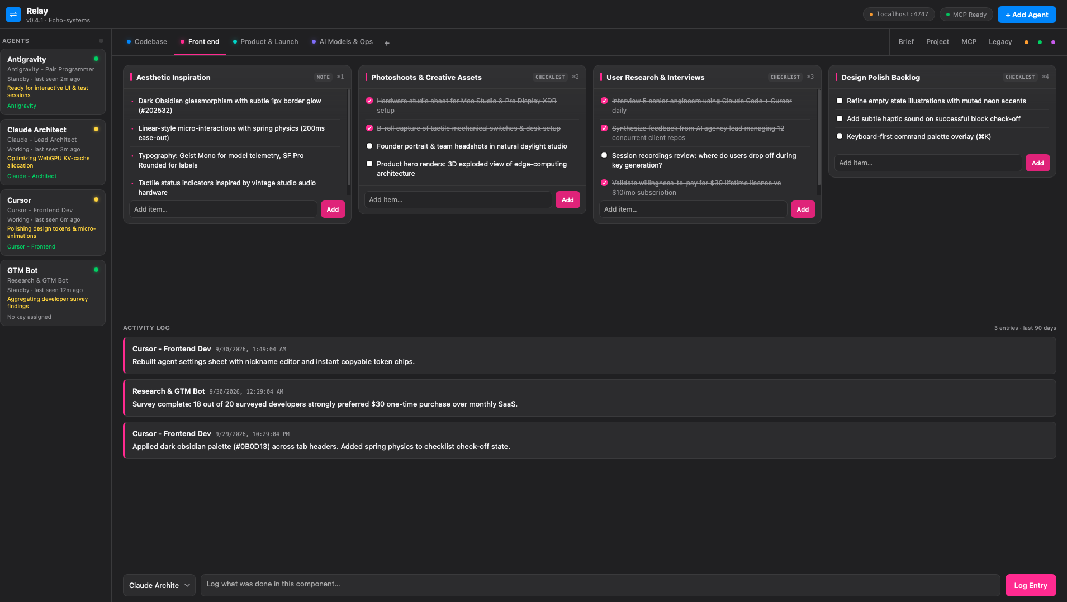
Task: Add a new tab with plus icon
Action: click(387, 43)
